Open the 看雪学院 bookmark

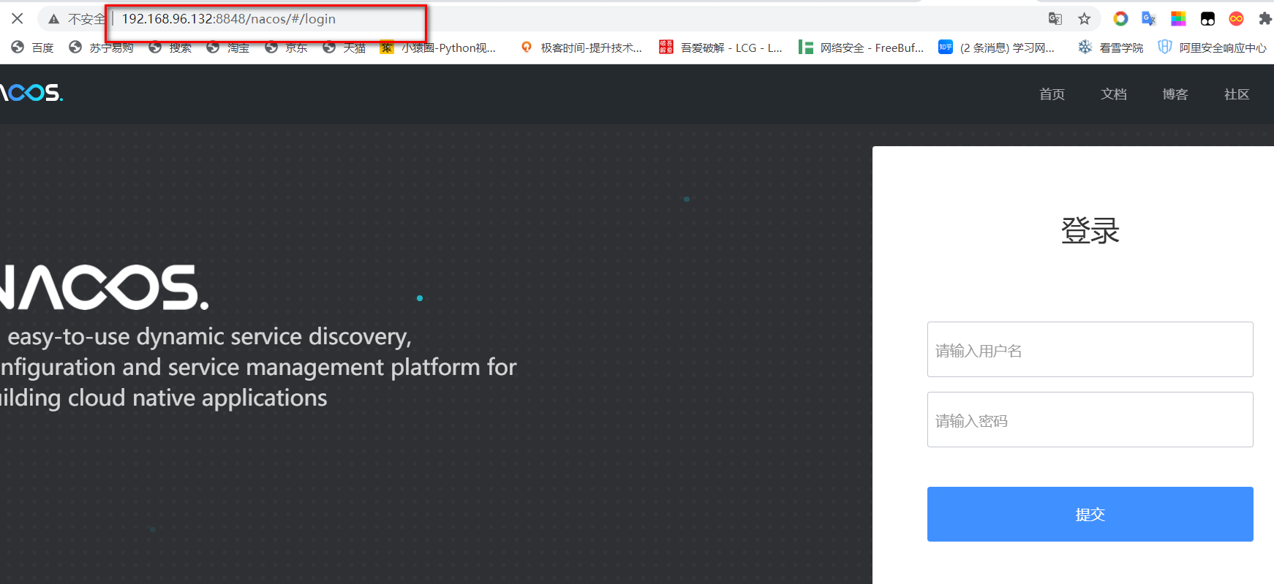(x=1110, y=48)
